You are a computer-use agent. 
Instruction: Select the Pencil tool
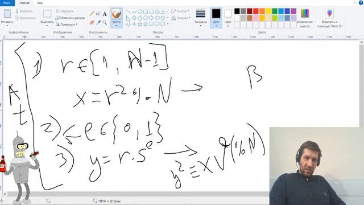tap(92, 14)
